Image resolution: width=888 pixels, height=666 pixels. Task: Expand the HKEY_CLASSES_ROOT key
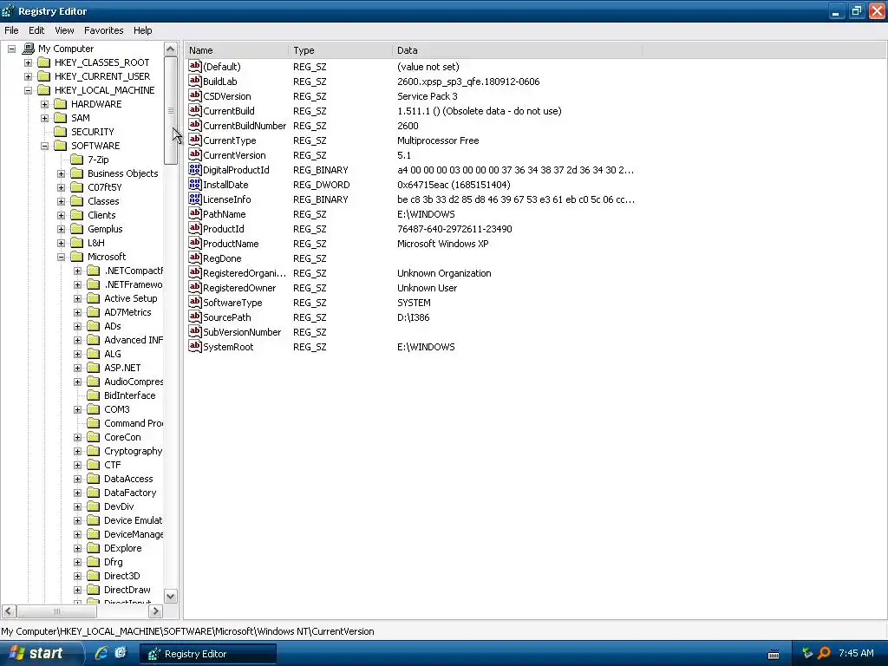coord(28,62)
